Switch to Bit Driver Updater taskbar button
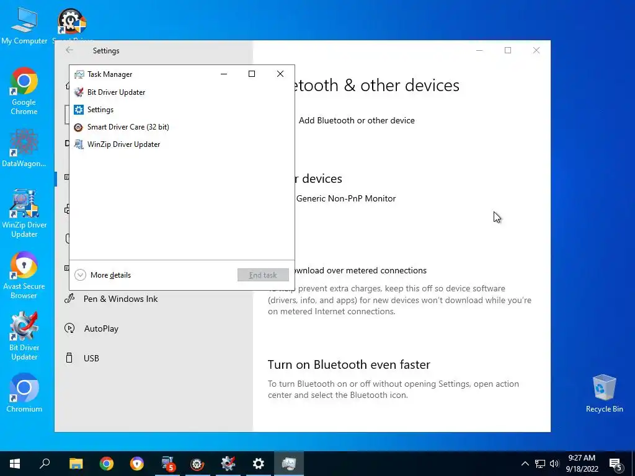 coord(228,464)
